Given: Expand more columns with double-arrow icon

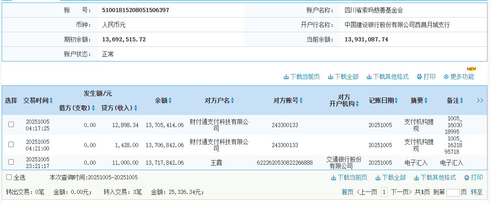Looking at the screenshot, I should pyautogui.click(x=480, y=100).
